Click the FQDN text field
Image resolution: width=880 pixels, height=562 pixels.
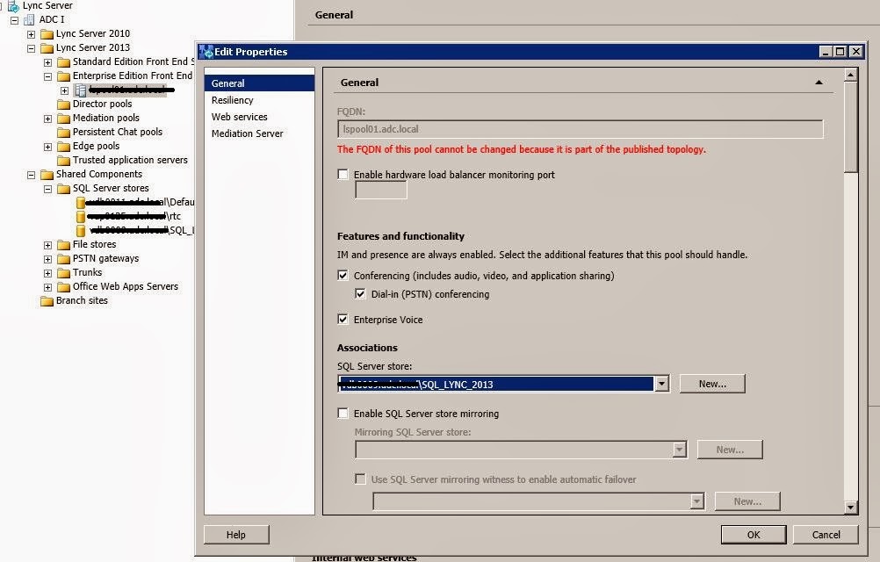tap(581, 129)
